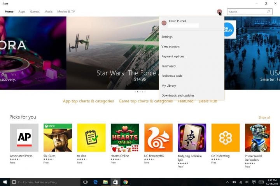Launch Google Chrome from the taskbar
Image resolution: width=280 pixels, height=186 pixels.
(x=125, y=182)
